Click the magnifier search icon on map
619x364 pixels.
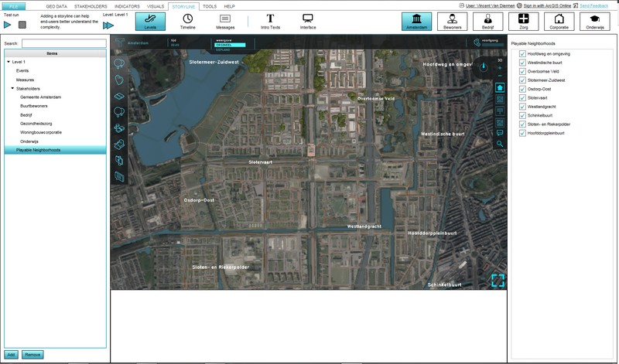pos(500,144)
